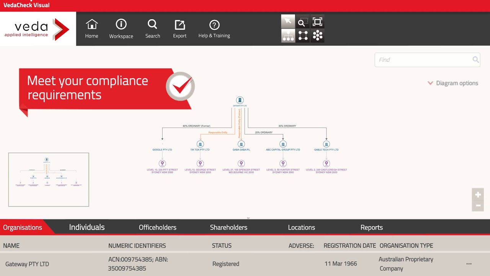This screenshot has height=276, width=490.
Task: Select the Reports tab
Action: [372, 227]
